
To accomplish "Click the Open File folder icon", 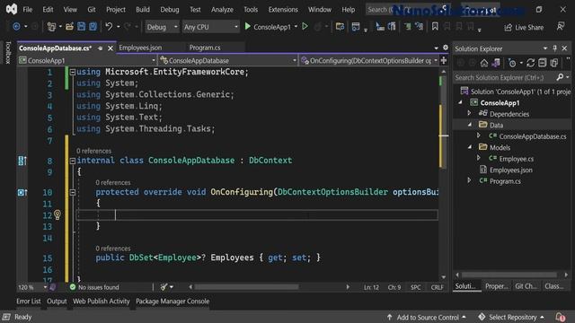I will click(x=69, y=27).
